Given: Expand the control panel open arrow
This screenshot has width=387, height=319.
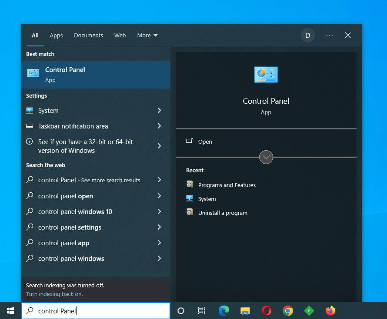Looking at the screenshot, I should [159, 196].
